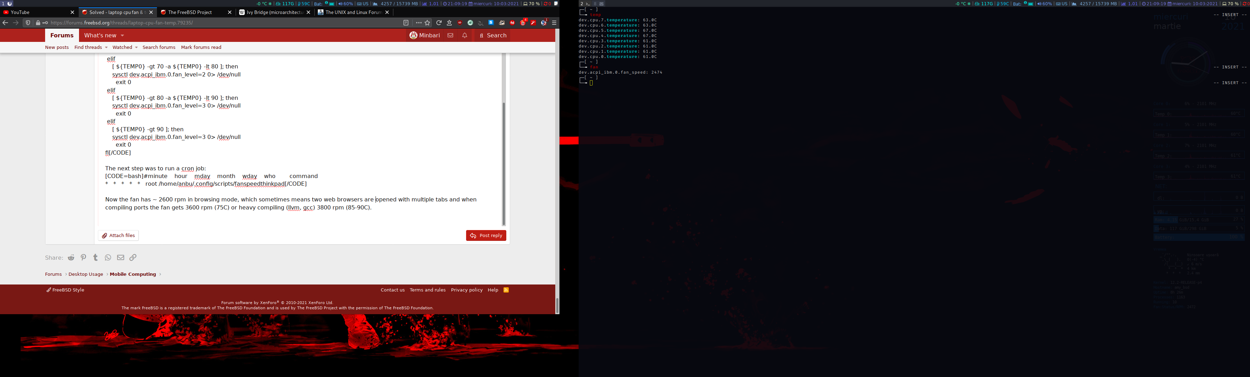The width and height of the screenshot is (1250, 377).
Task: Bookmark this page with the star
Action: click(428, 23)
